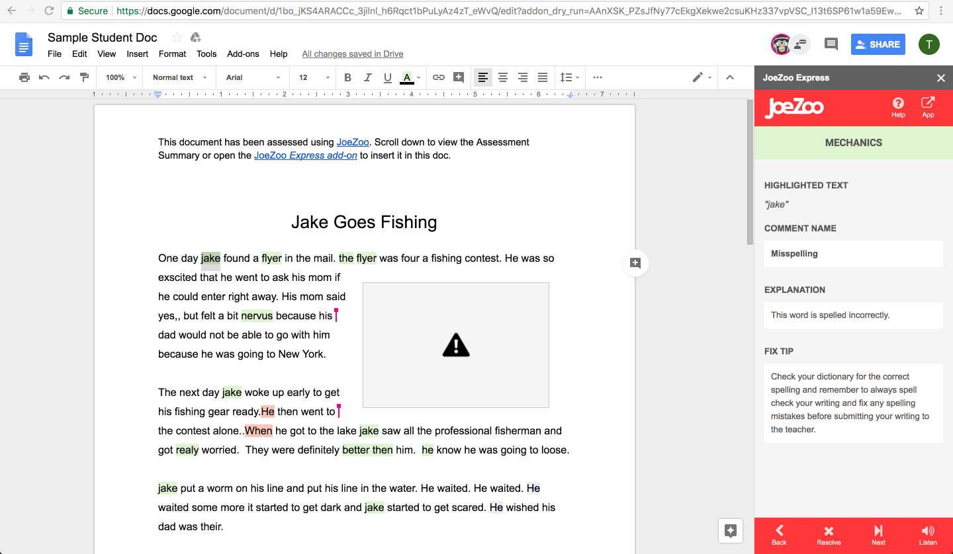953x554 pixels.
Task: Toggle italic formatting
Action: pyautogui.click(x=368, y=77)
